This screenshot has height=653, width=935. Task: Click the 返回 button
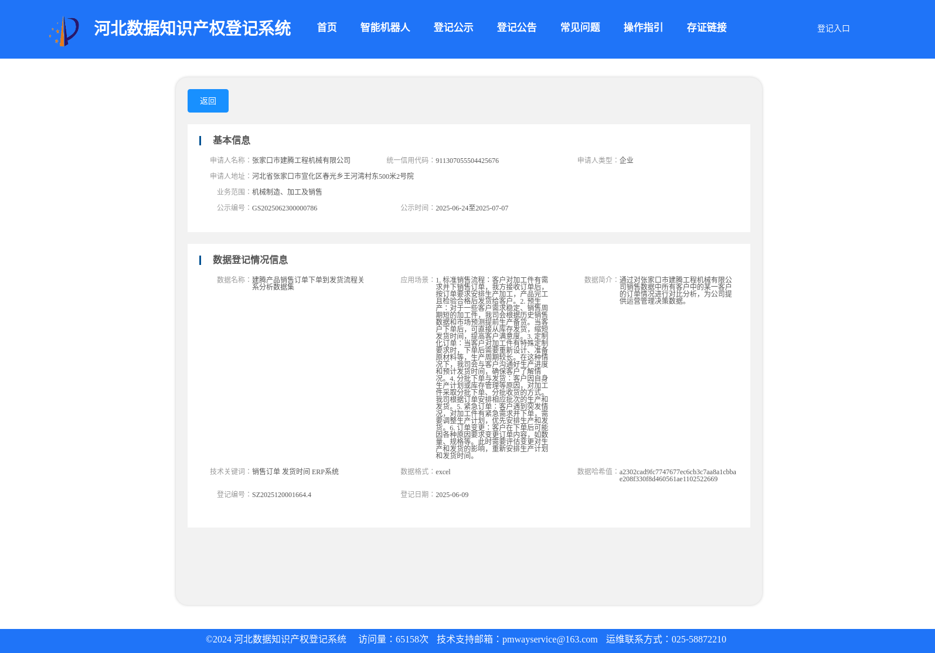pos(208,101)
